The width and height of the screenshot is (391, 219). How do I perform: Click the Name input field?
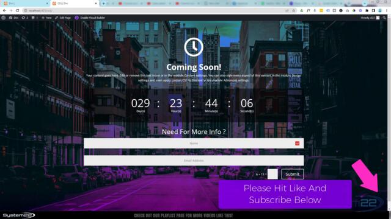[x=194, y=144]
